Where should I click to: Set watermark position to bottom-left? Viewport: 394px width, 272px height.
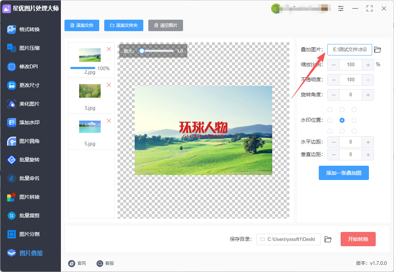[330, 131]
